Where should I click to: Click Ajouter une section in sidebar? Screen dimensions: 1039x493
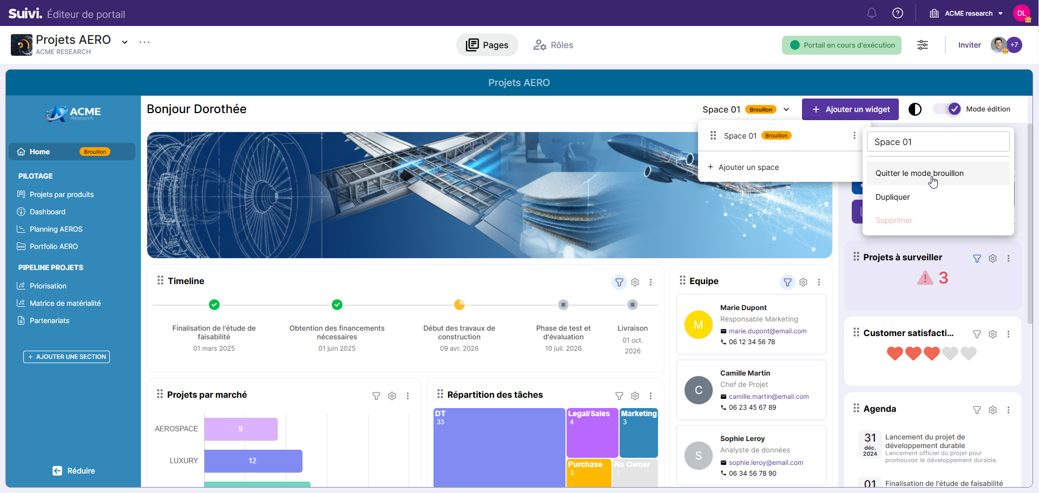tap(67, 357)
